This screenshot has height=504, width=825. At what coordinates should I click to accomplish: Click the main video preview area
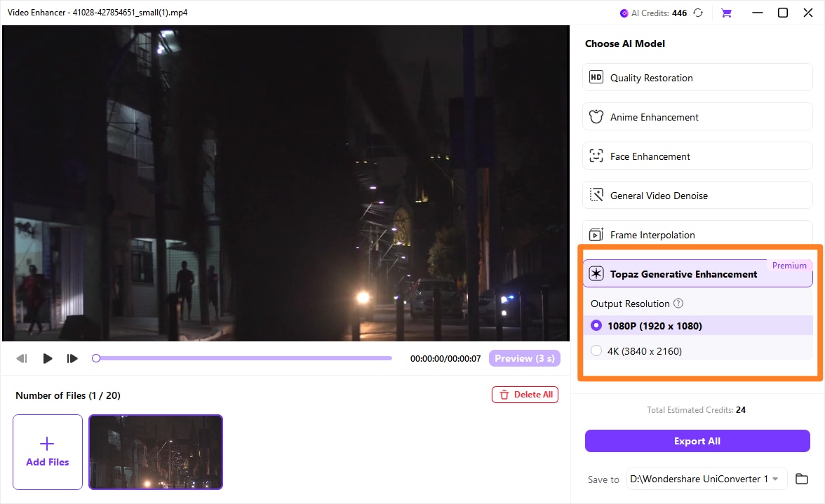[286, 184]
